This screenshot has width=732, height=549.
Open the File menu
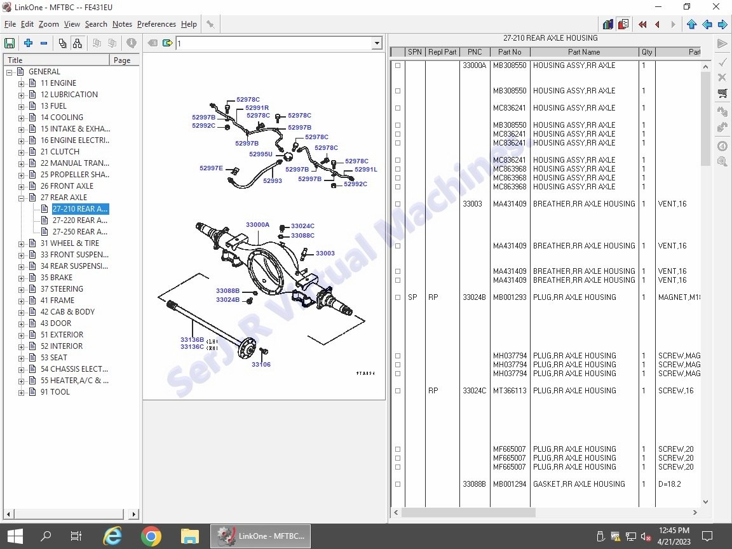tap(10, 24)
